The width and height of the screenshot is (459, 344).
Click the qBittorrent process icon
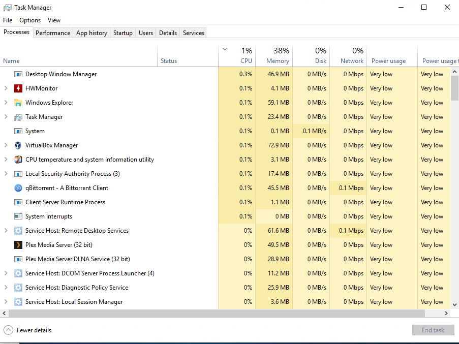(x=18, y=188)
